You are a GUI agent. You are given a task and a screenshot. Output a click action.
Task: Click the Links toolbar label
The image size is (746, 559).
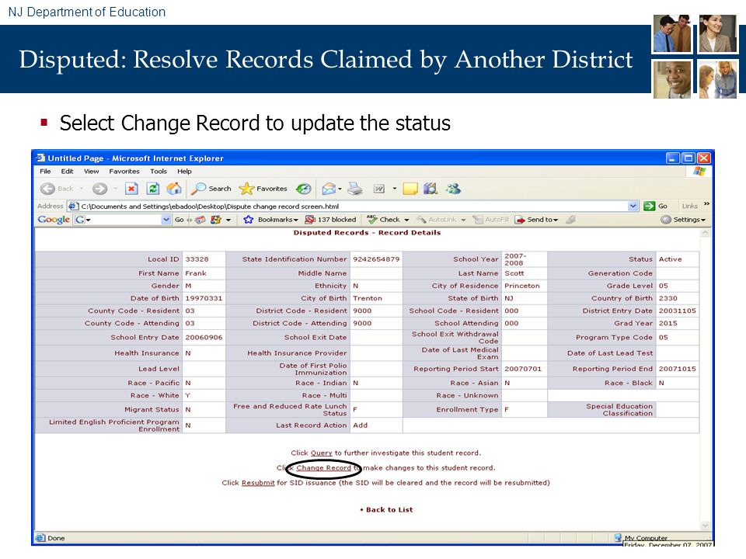pos(689,206)
